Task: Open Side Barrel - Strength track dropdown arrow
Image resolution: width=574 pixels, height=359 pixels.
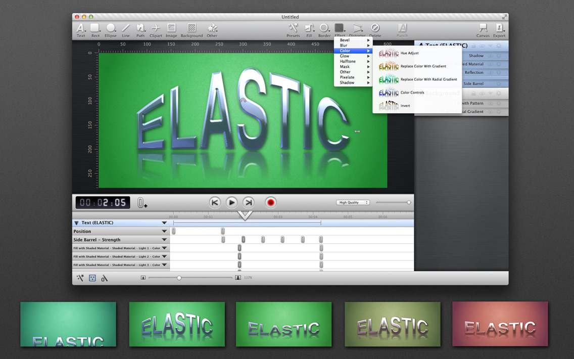Action: (164, 240)
